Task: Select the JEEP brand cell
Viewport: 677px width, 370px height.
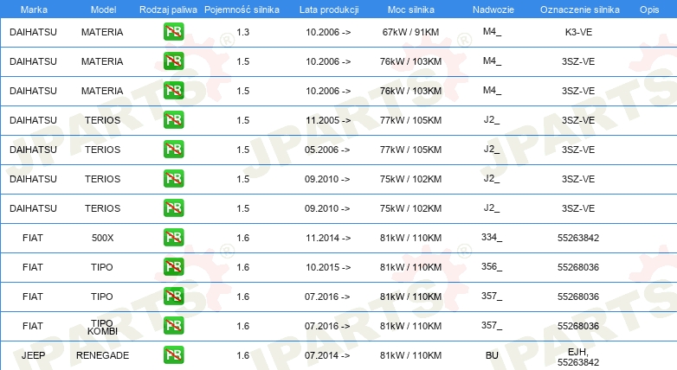Action: point(33,355)
